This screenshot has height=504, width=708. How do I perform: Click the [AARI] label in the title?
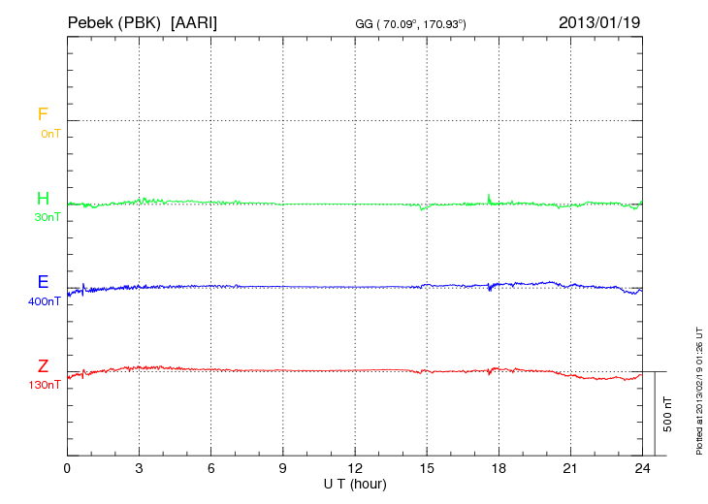click(194, 21)
